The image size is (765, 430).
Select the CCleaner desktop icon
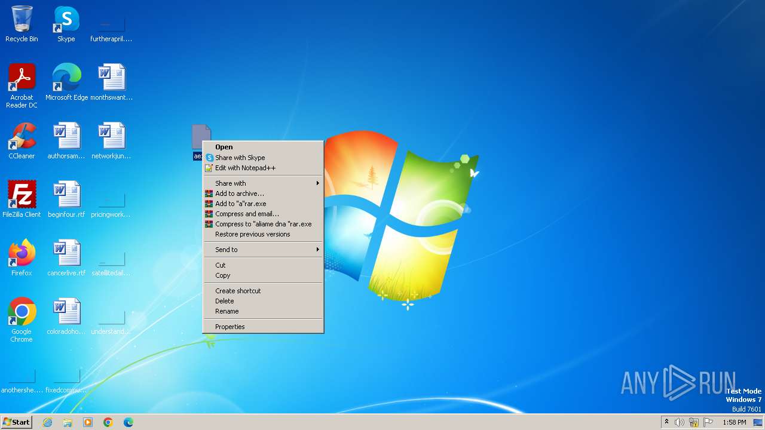(22, 140)
